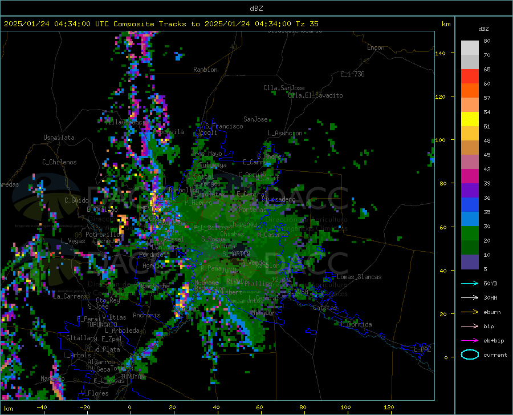This screenshot has height=415, width=513.
Task: Click the TUPUNGATO label
Action: click(102, 325)
